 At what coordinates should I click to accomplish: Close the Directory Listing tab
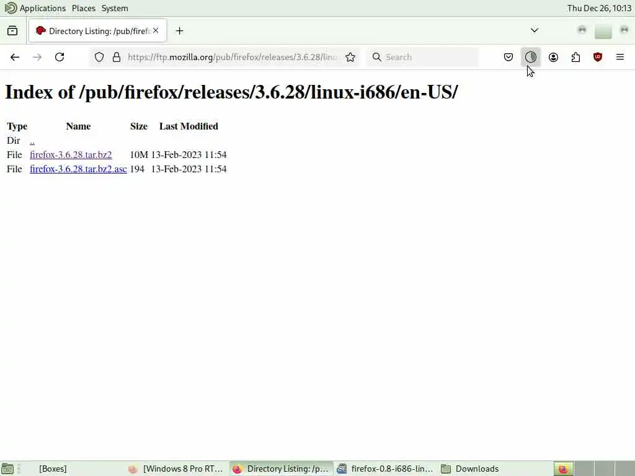(156, 31)
